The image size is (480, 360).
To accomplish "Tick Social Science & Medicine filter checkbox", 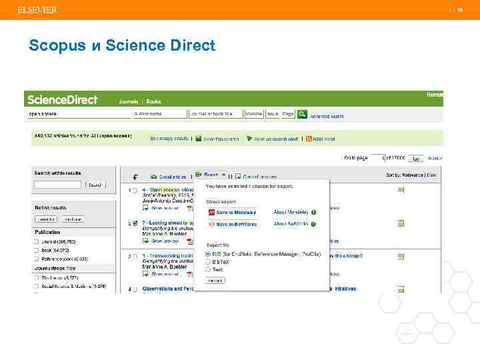I will tap(36, 286).
